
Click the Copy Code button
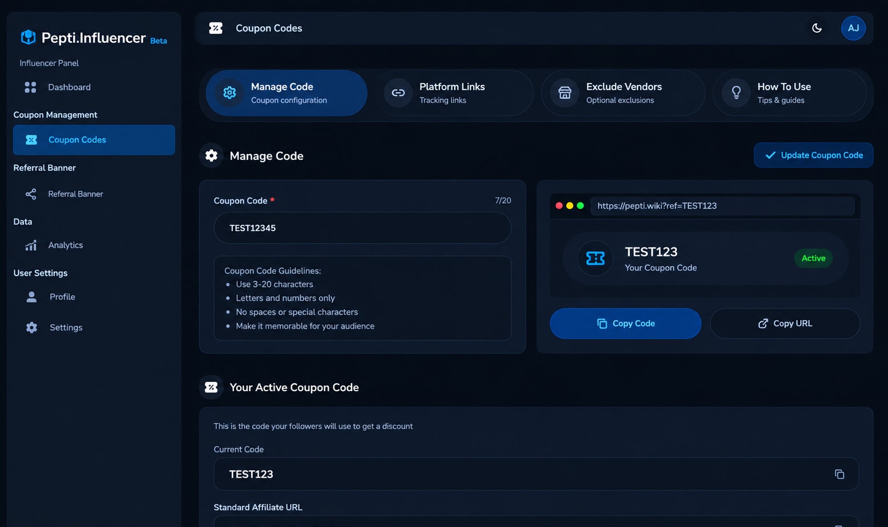[625, 324]
